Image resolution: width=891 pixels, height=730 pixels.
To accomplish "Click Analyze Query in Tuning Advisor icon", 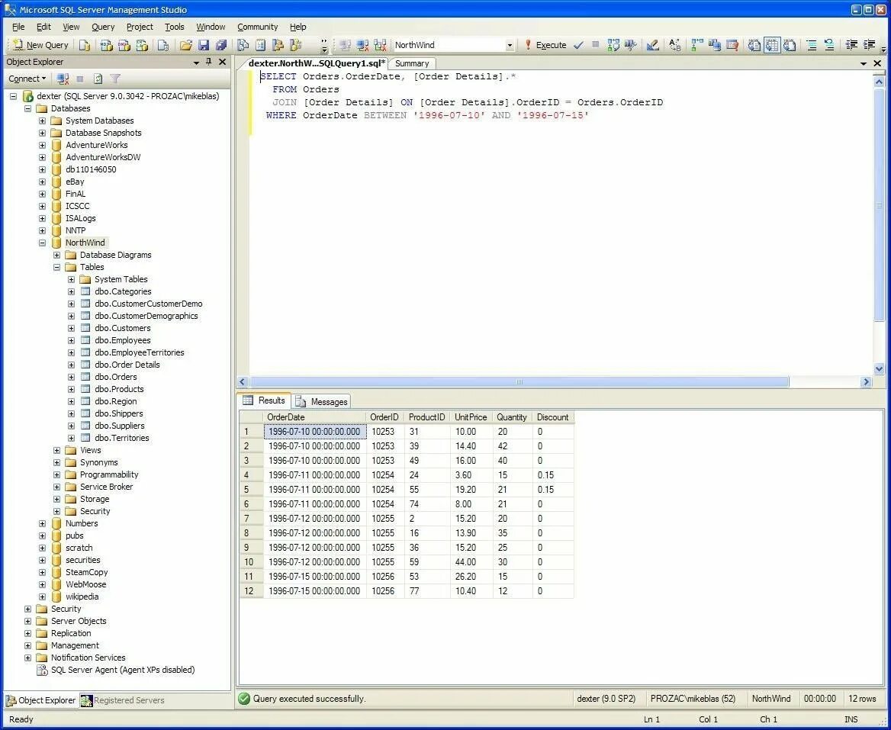I will [x=631, y=45].
